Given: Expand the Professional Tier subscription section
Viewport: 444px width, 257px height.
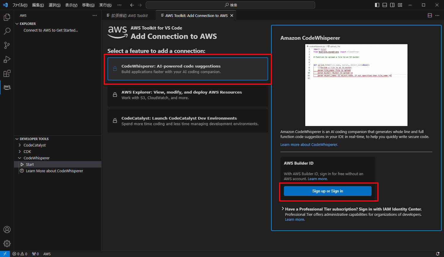Looking at the screenshot, I should click(283, 209).
